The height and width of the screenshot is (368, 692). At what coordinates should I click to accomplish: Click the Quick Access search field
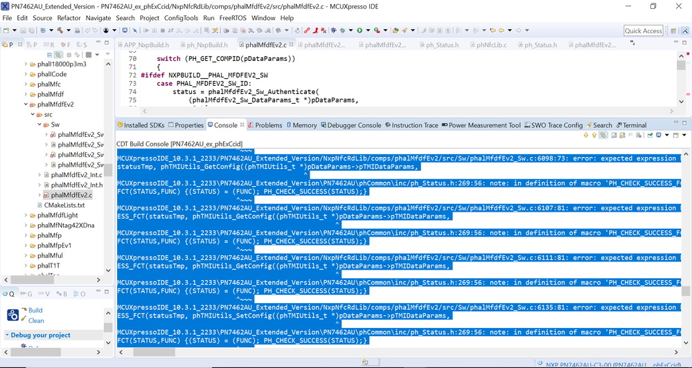tap(643, 31)
